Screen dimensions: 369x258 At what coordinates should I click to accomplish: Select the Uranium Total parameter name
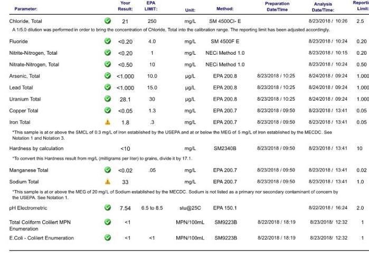[x=25, y=99]
